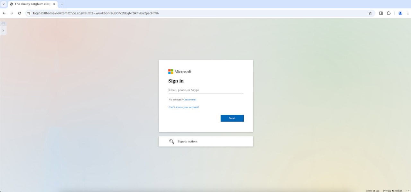Click the key icon next to Sign-in options

(x=172, y=141)
